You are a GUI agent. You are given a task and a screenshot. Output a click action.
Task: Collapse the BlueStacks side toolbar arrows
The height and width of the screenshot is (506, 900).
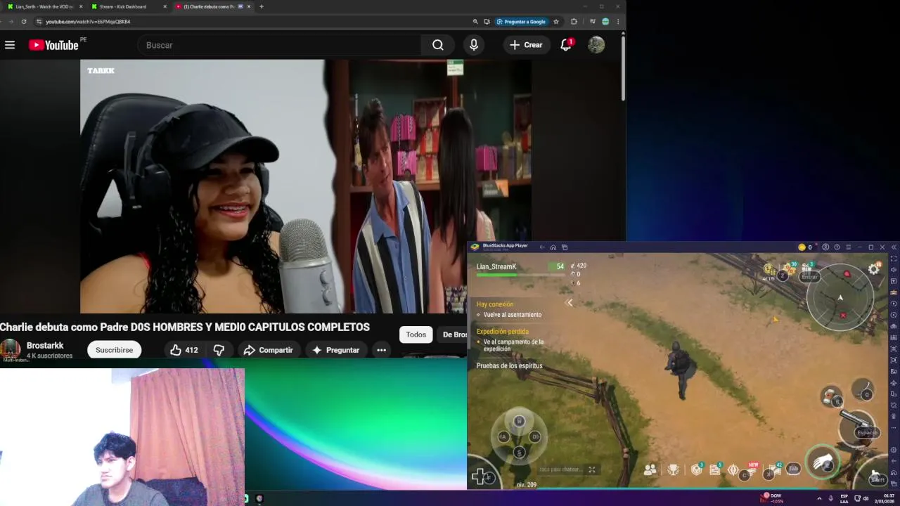coord(894,247)
